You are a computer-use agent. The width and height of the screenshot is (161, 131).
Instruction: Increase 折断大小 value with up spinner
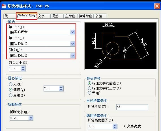(x=31, y=117)
